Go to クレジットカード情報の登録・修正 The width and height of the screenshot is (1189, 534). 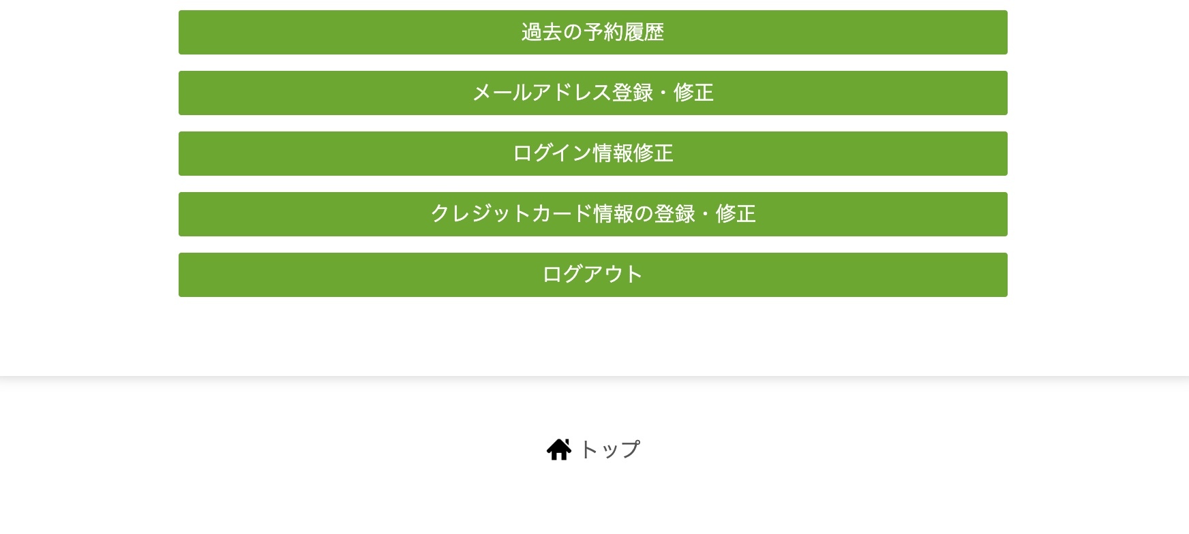592,214
